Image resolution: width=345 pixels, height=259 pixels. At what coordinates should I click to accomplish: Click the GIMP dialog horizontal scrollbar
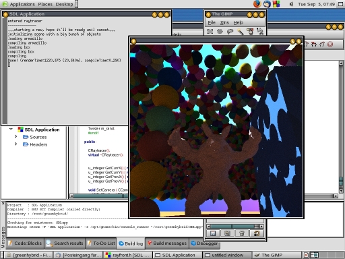pyautogui.click(x=235, y=226)
